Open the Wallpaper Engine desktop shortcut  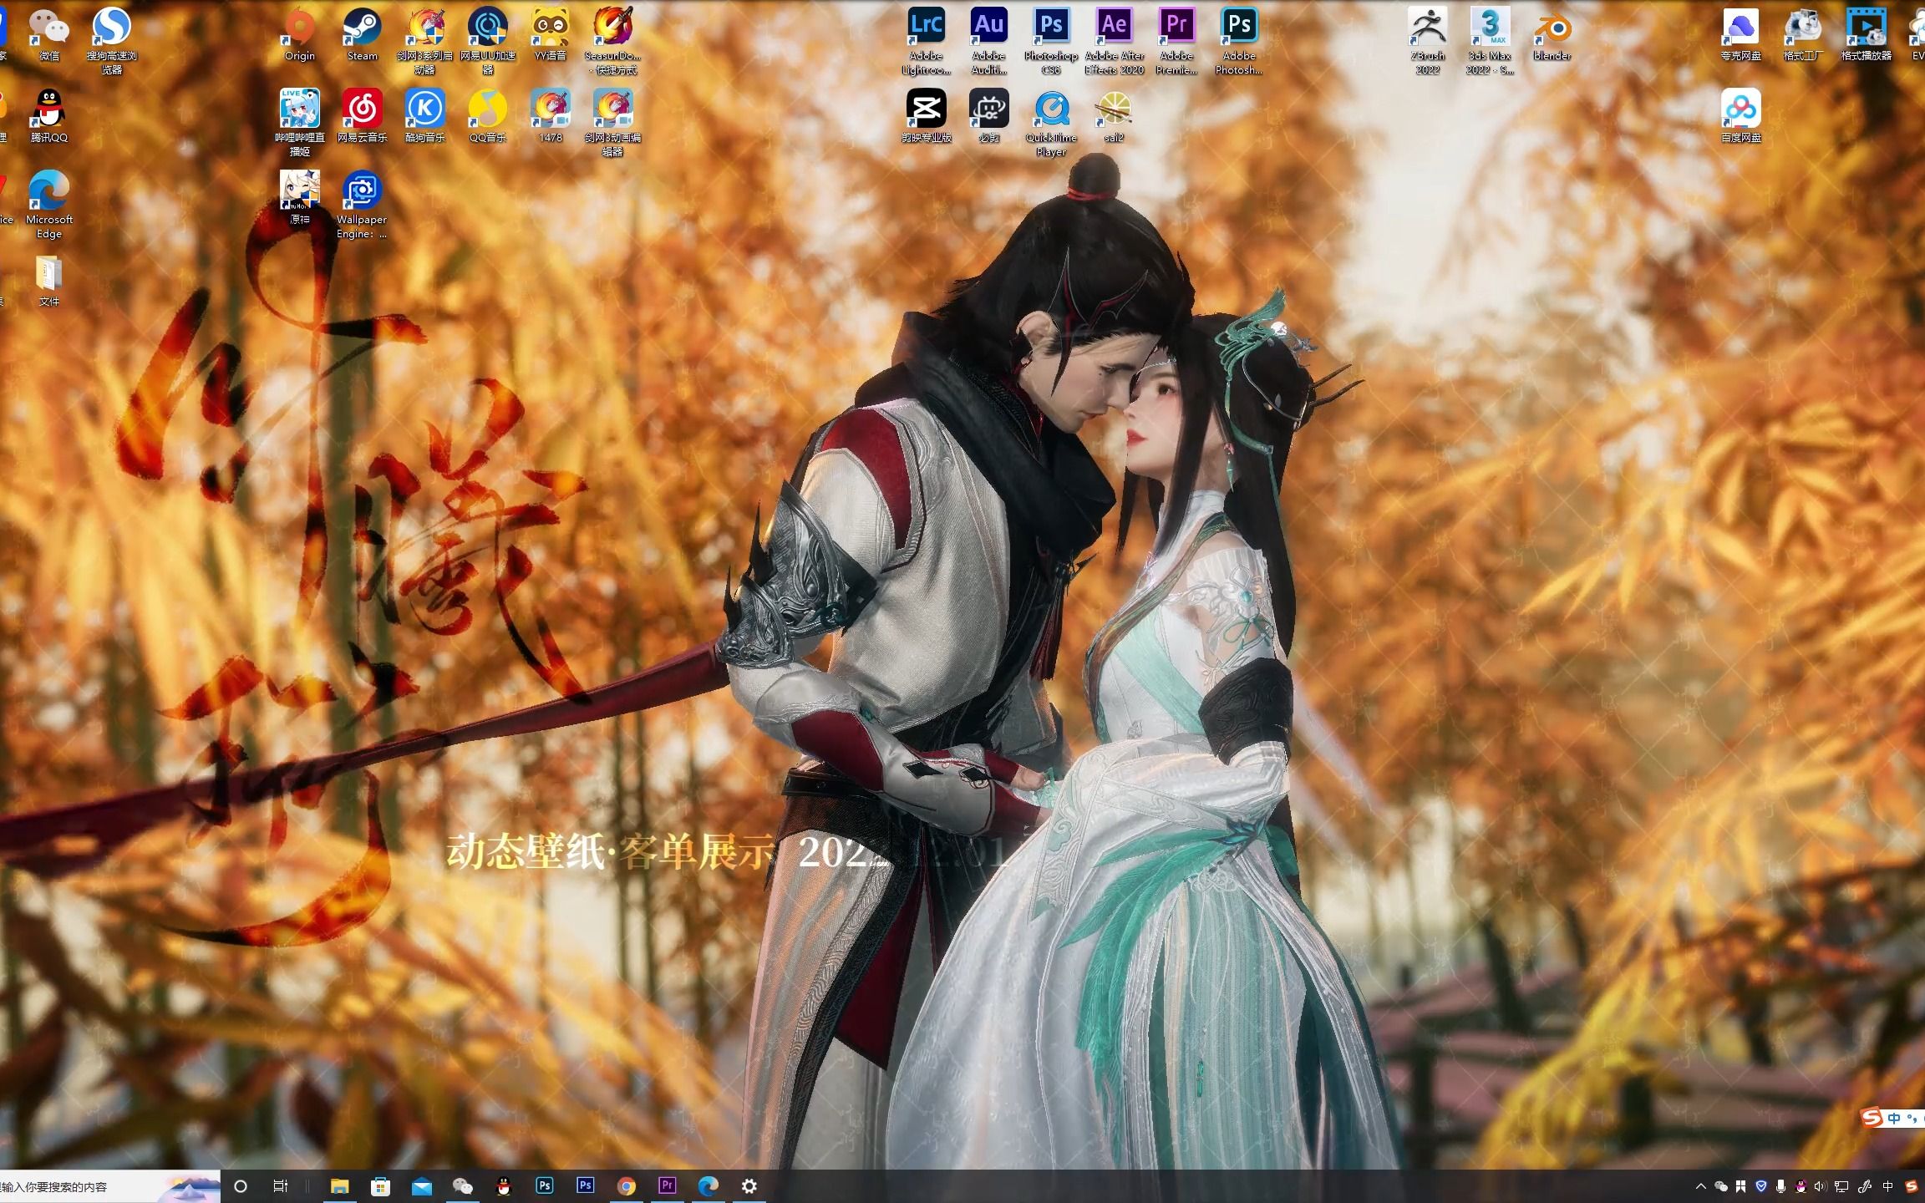click(x=363, y=204)
